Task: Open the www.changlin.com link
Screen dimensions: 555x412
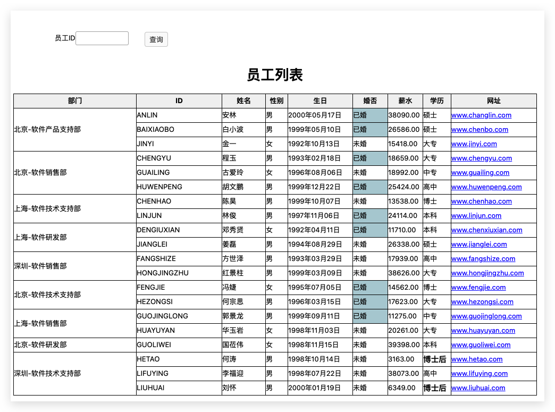Action: pos(481,115)
